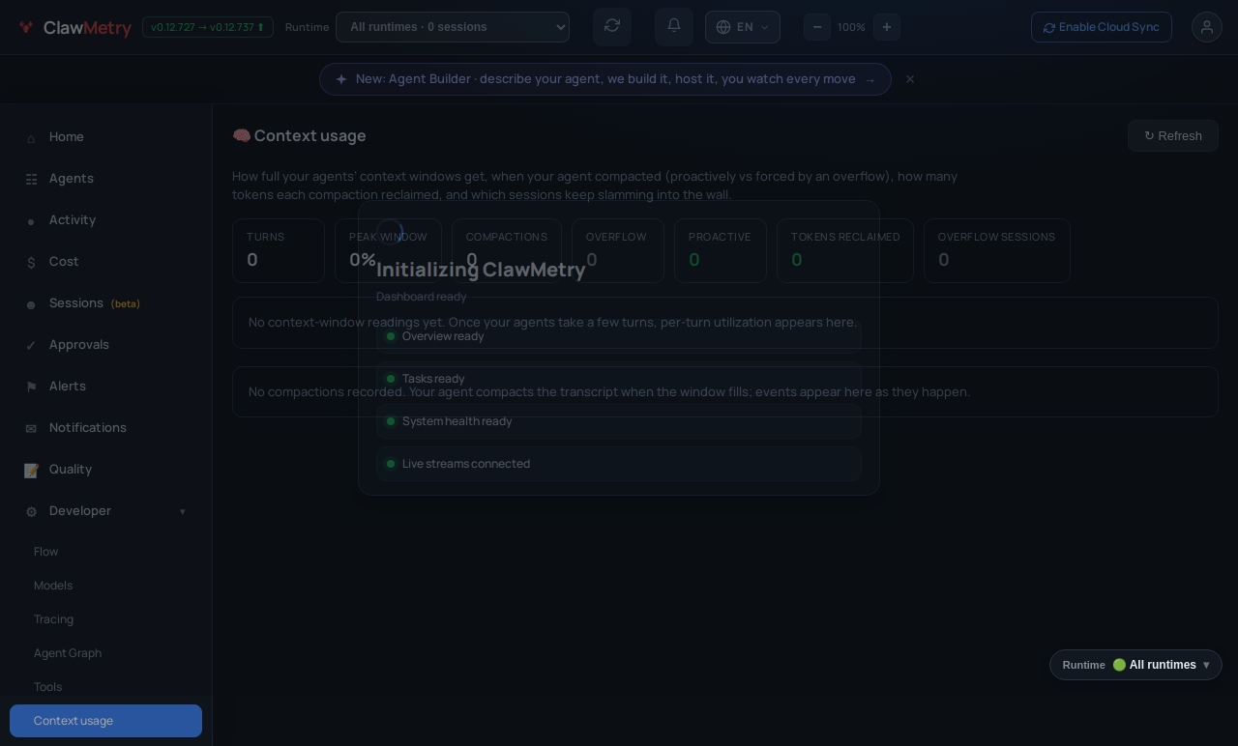Enable Cloud Sync button
Viewport: 1238px width, 746px height.
(x=1102, y=27)
